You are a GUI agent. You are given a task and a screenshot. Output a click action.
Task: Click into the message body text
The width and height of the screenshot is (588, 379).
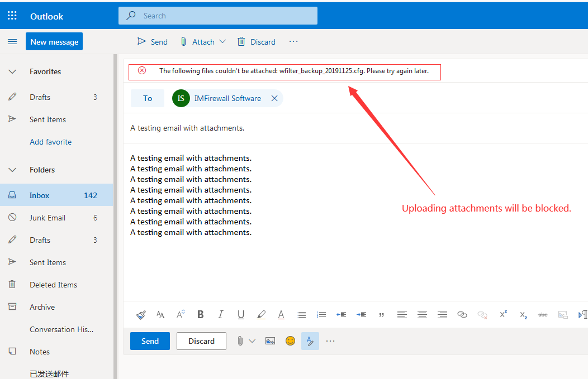point(191,195)
